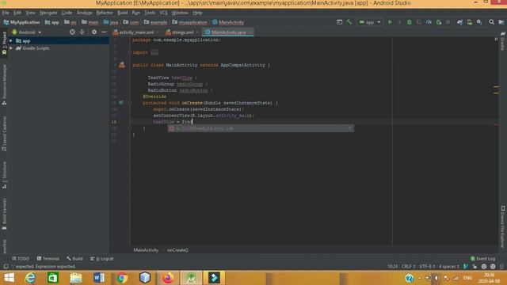Click the class gutter icon beside MainActivity

[x=122, y=65]
